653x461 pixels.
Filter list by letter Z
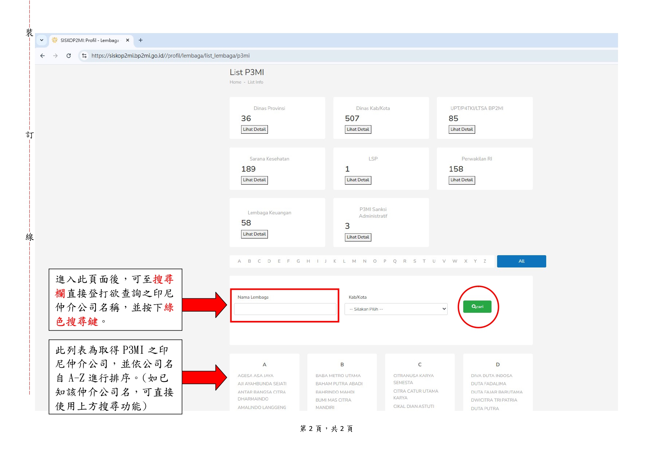(x=485, y=261)
